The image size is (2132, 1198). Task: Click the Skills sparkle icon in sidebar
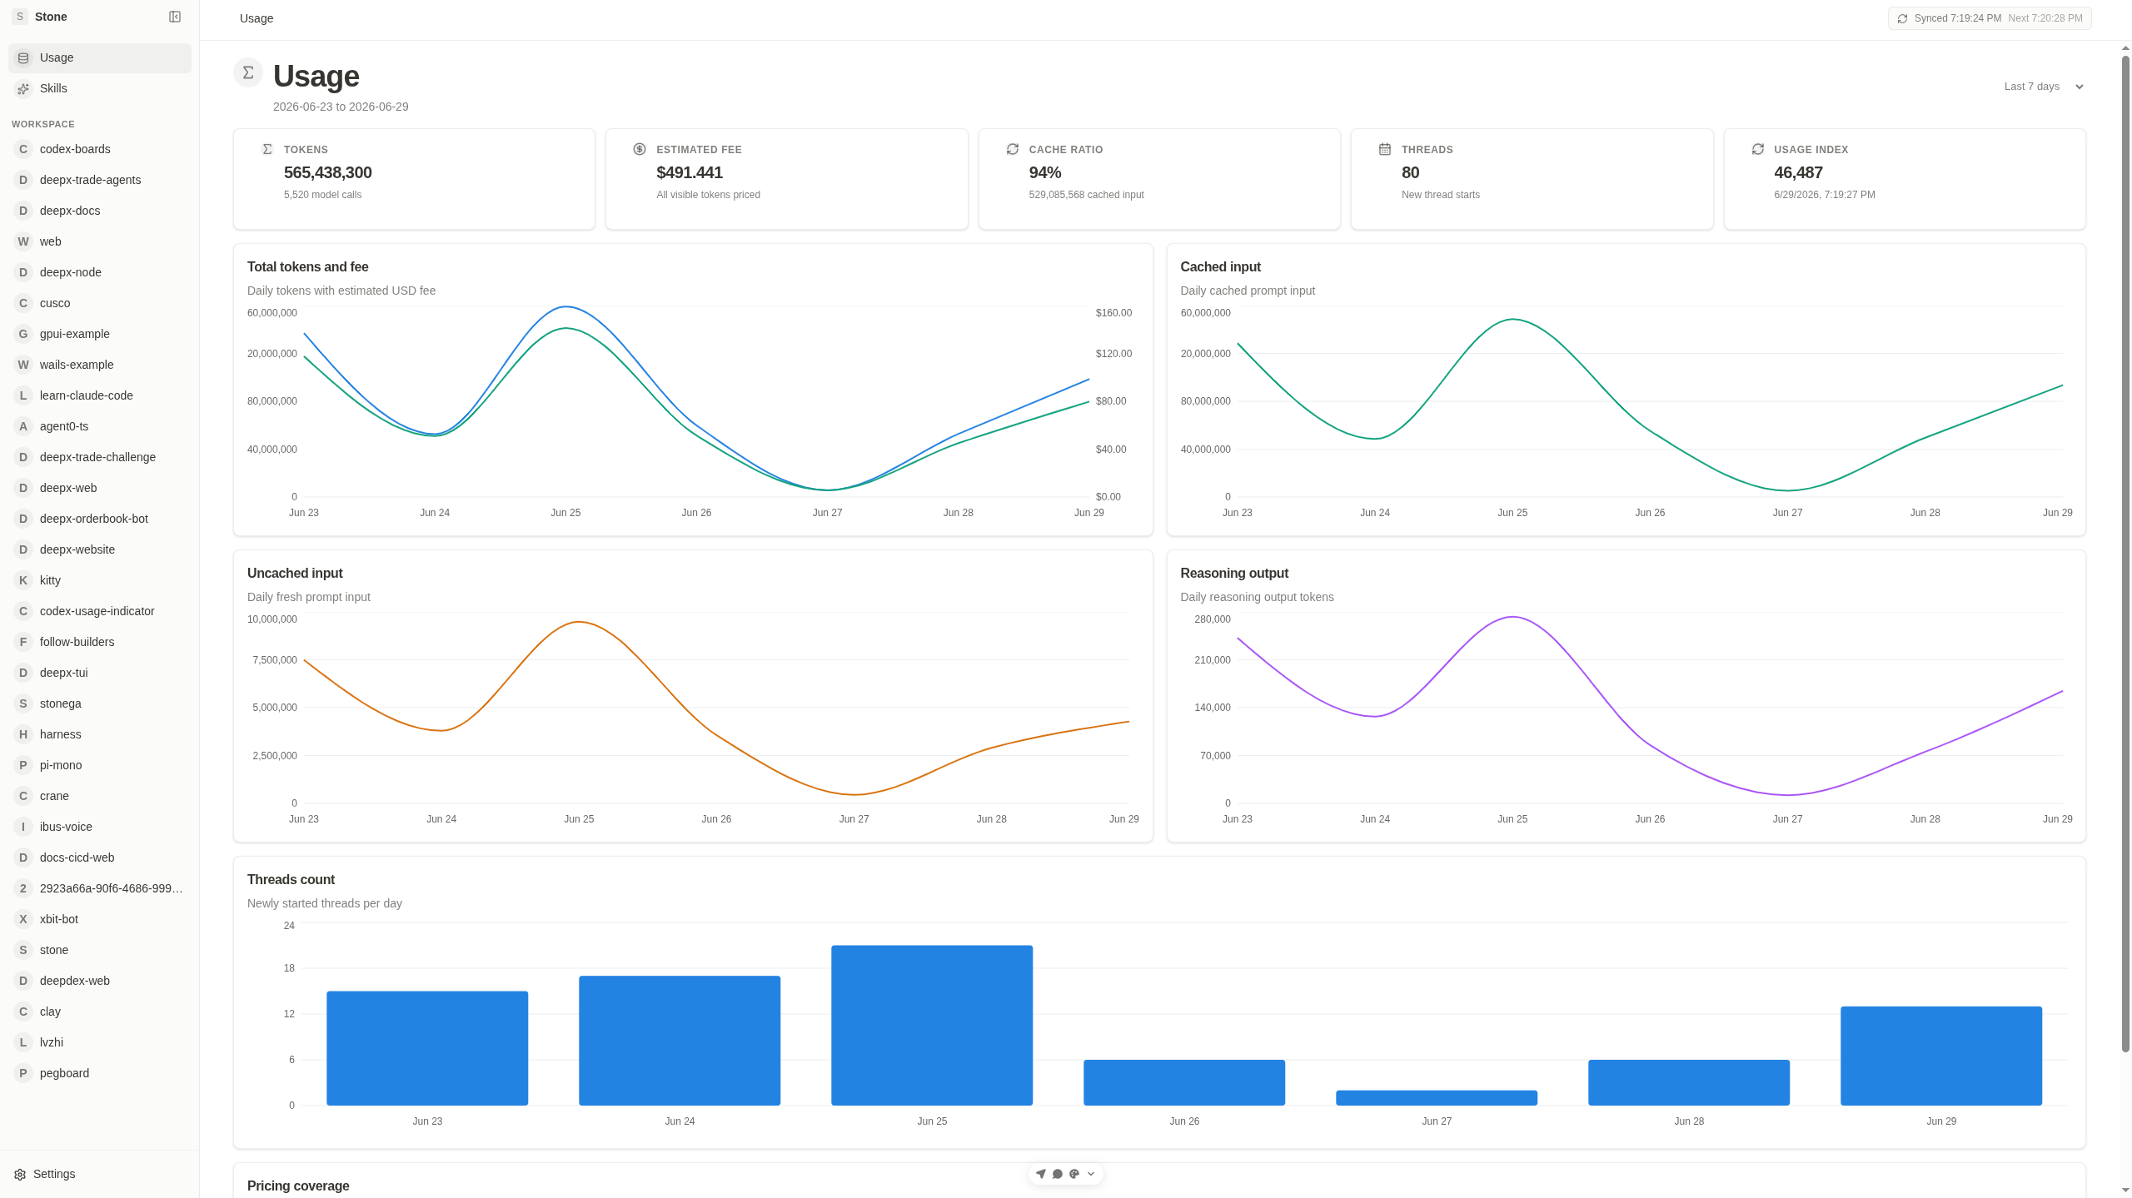click(23, 88)
